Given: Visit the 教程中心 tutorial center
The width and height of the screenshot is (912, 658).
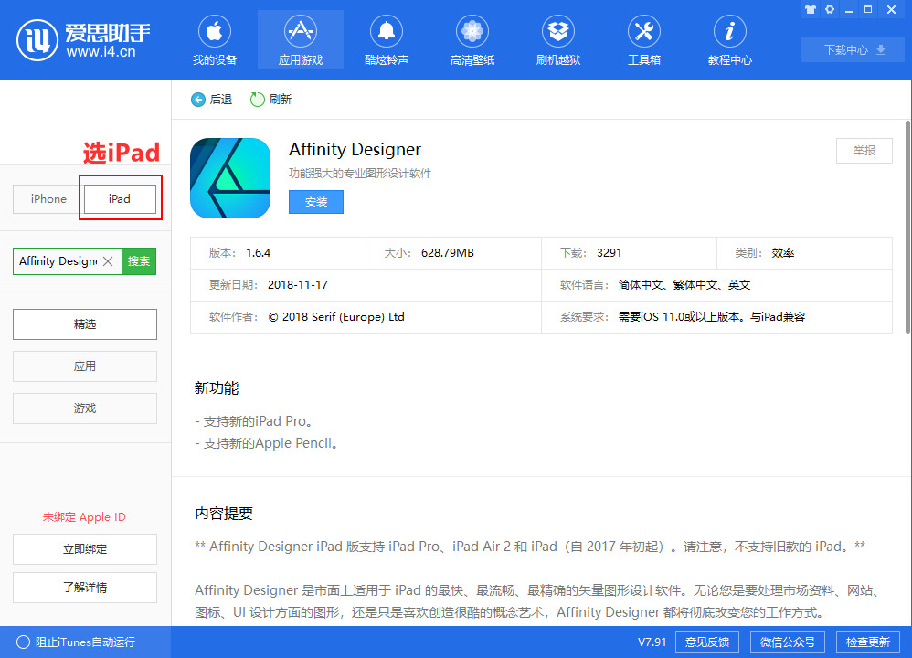Looking at the screenshot, I should pyautogui.click(x=729, y=39).
